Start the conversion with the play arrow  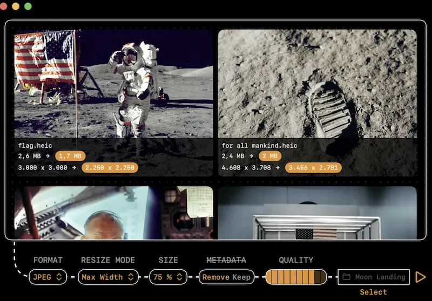coord(421,277)
